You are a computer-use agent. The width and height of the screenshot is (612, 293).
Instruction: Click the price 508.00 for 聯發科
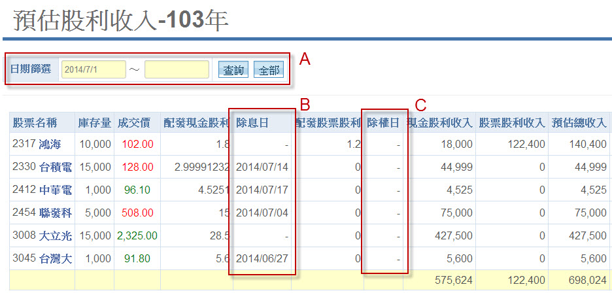point(138,213)
